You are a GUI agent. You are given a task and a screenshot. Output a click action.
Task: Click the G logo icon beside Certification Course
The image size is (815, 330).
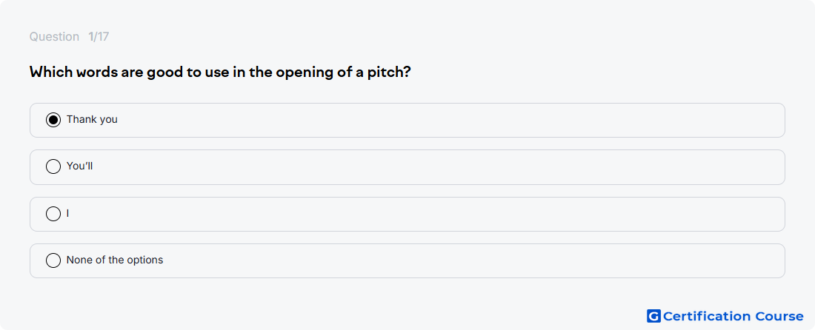pyautogui.click(x=653, y=316)
